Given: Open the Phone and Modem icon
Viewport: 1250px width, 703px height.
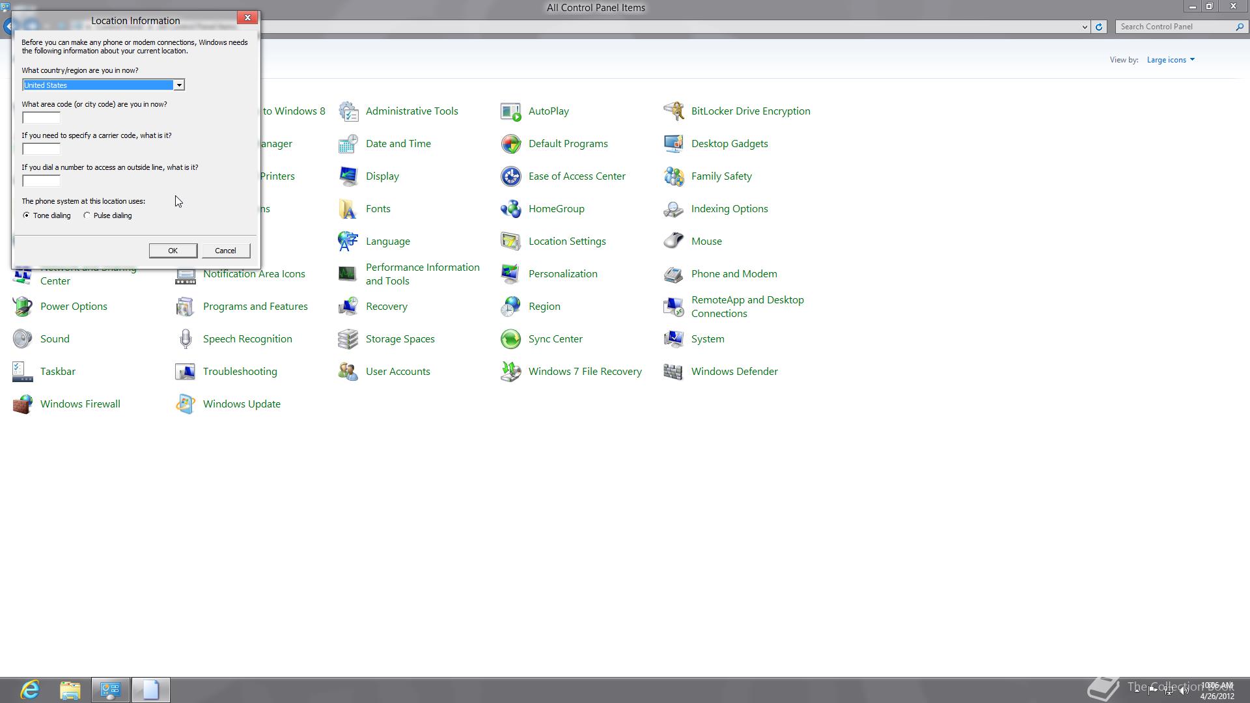Looking at the screenshot, I should tap(674, 274).
